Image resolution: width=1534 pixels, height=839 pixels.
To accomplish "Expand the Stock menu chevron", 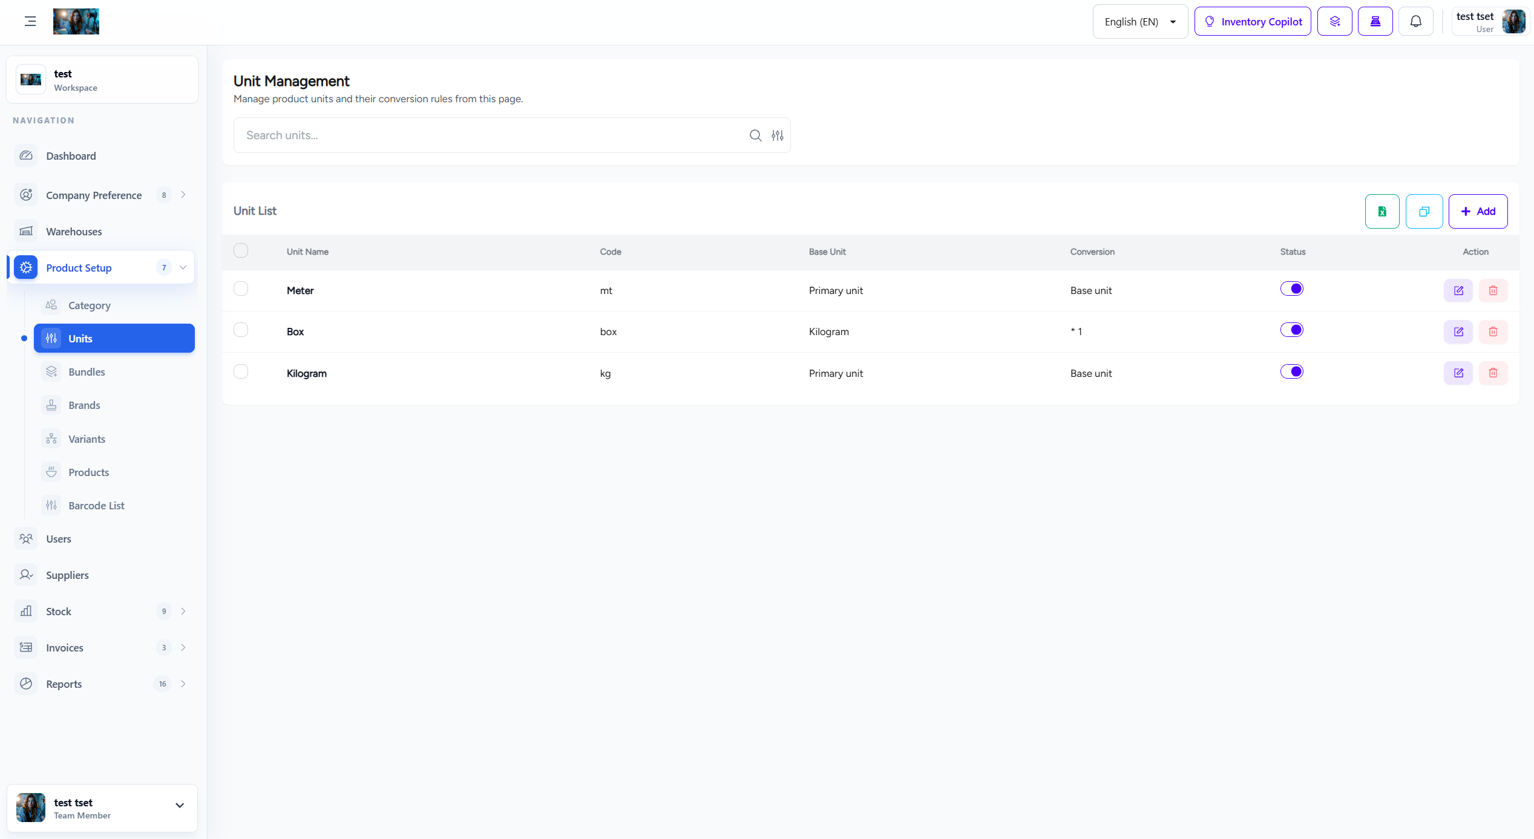I will click(183, 611).
